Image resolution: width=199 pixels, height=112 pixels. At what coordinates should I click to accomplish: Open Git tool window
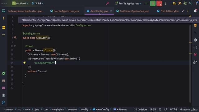(3, 103)
